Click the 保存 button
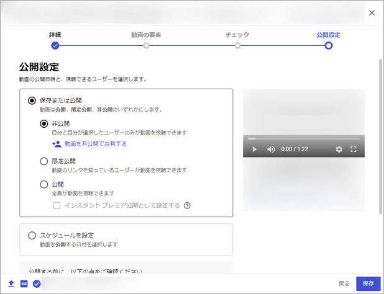The image size is (384, 294). pyautogui.click(x=368, y=283)
